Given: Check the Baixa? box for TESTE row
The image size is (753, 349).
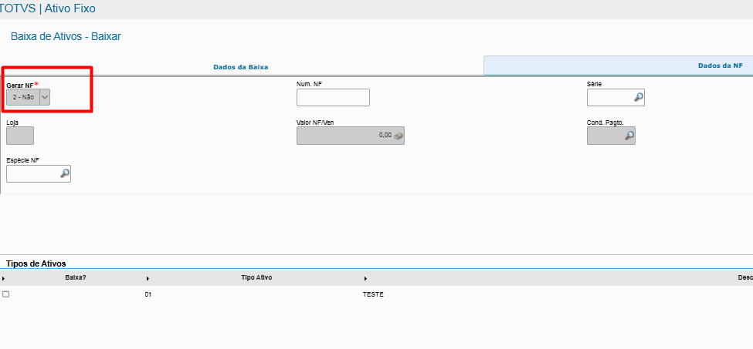Looking at the screenshot, I should tap(5, 294).
